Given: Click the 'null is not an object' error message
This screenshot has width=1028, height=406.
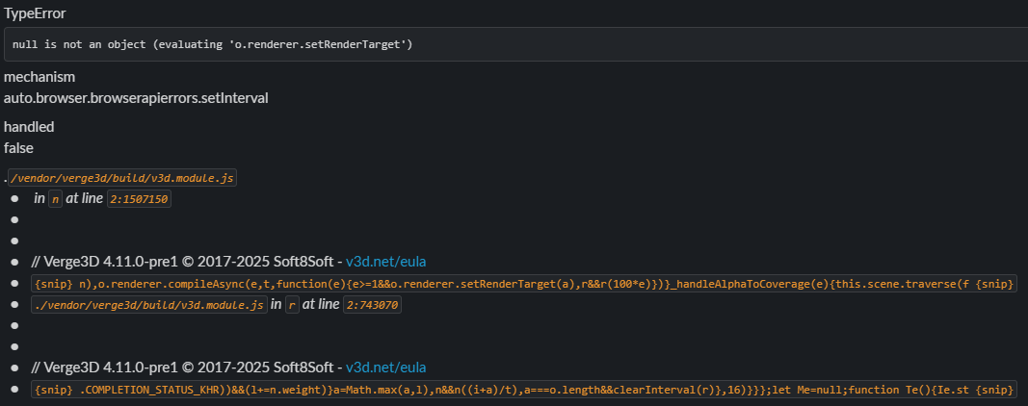Looking at the screenshot, I should pyautogui.click(x=213, y=45).
